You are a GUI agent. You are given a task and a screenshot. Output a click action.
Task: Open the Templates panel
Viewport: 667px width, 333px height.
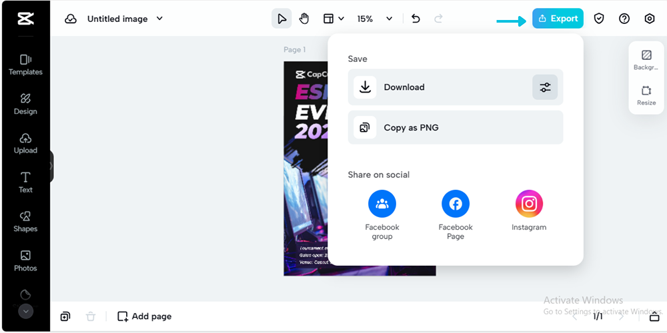tap(25, 65)
